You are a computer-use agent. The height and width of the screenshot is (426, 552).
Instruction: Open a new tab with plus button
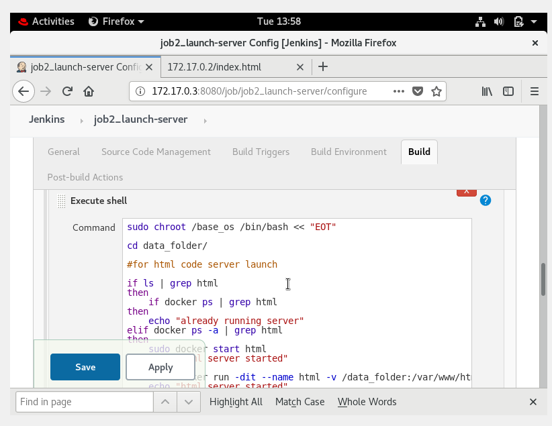(323, 66)
